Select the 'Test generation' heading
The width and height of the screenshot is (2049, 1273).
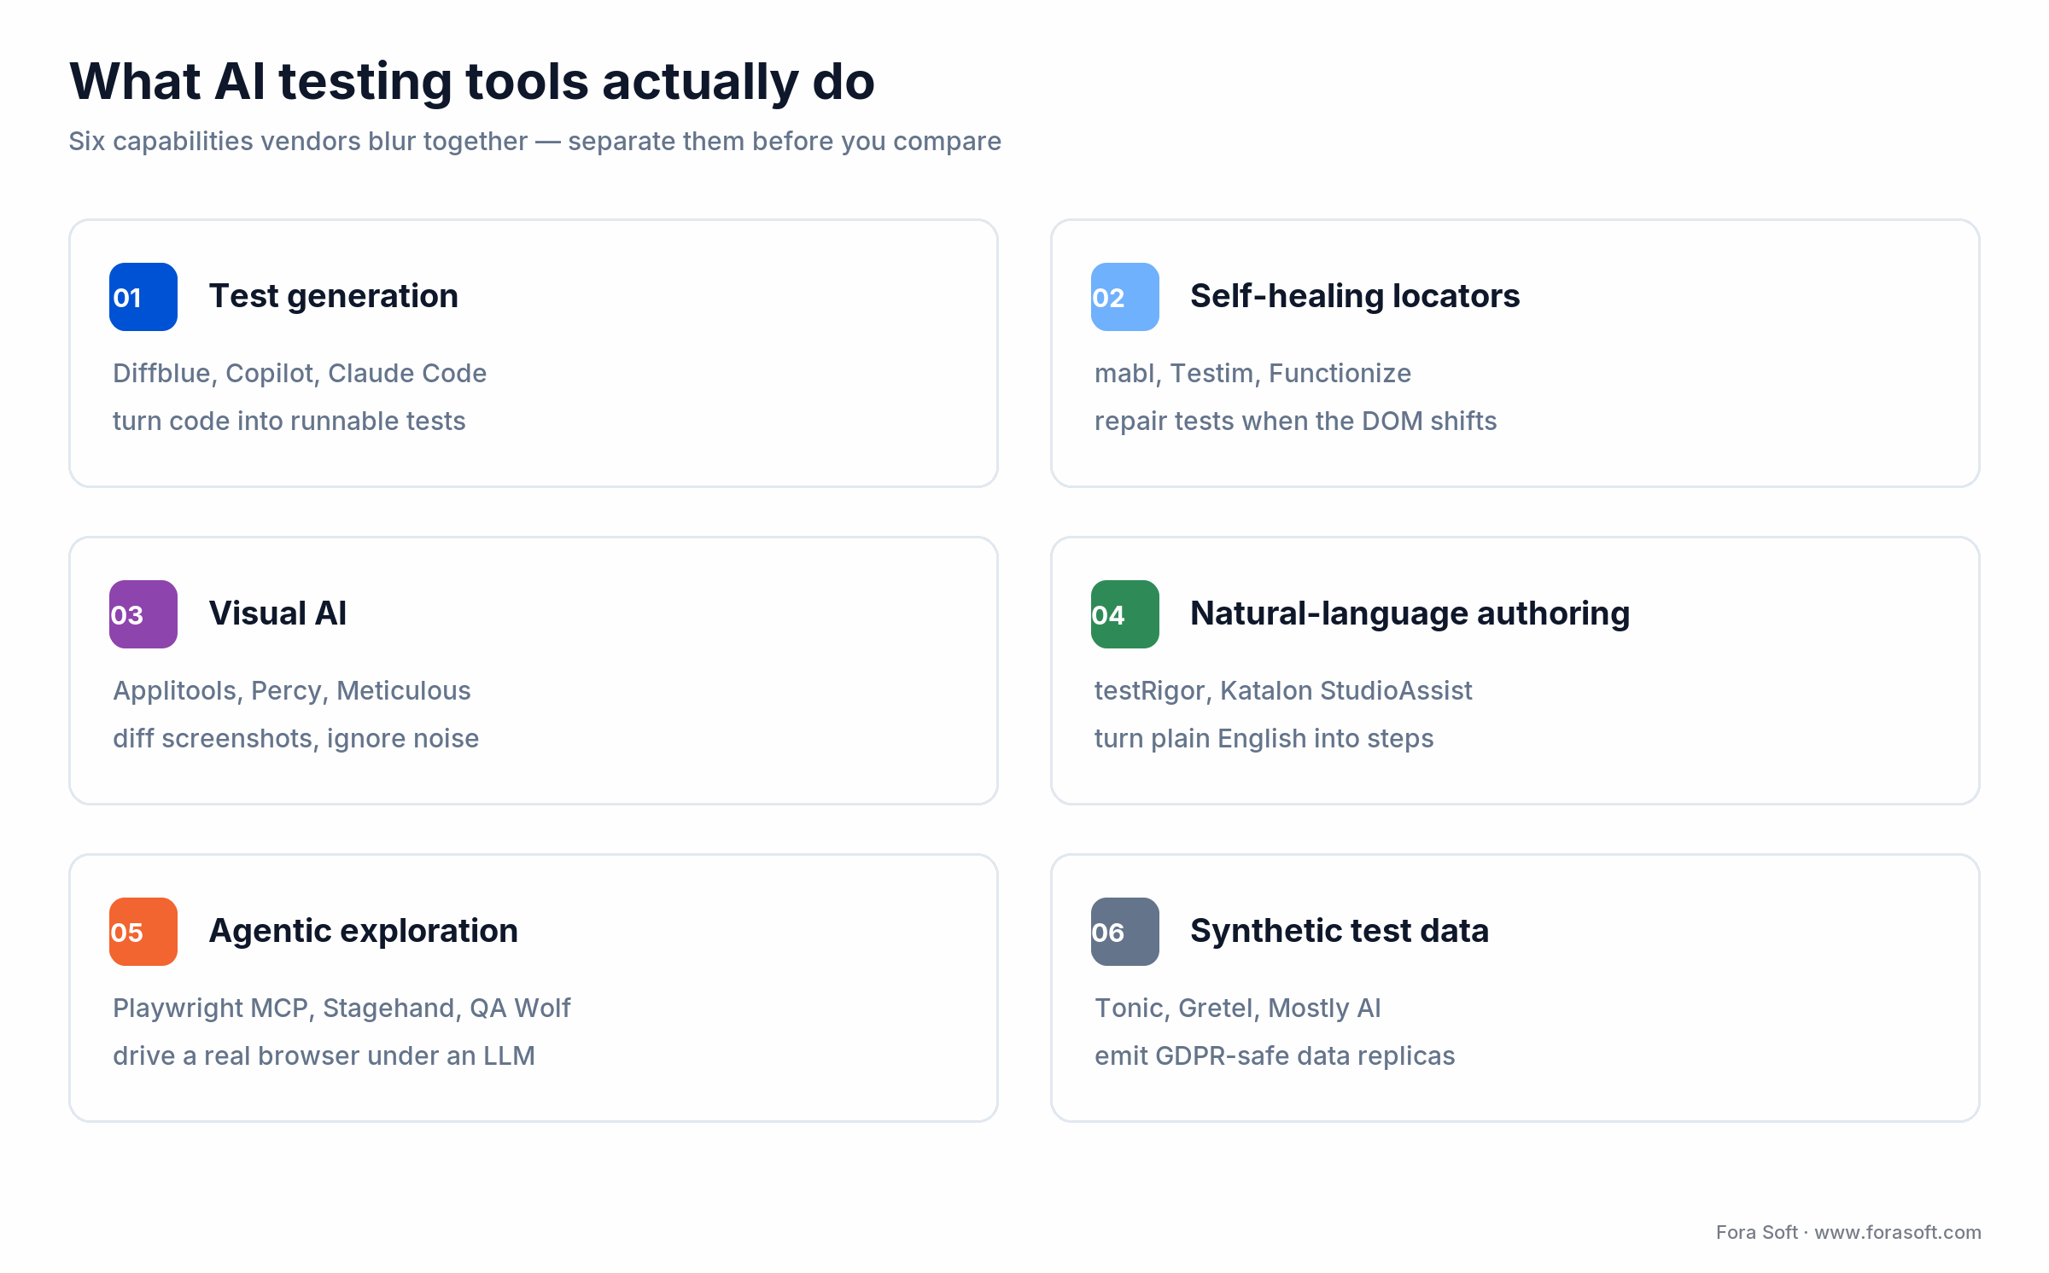pyautogui.click(x=334, y=296)
